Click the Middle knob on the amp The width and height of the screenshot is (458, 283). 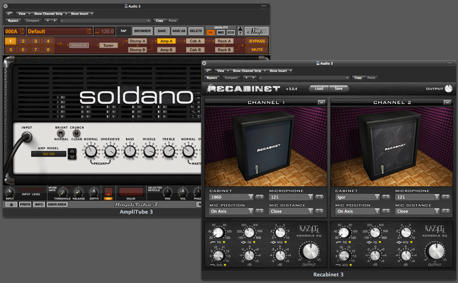pos(149,151)
